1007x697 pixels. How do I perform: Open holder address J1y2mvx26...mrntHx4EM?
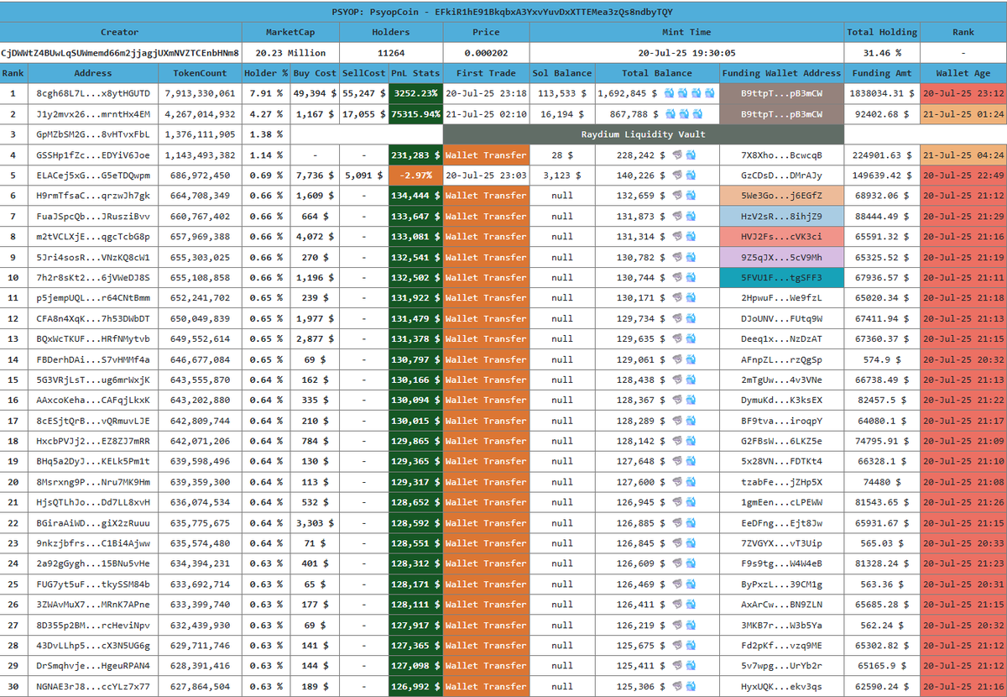(x=92, y=114)
